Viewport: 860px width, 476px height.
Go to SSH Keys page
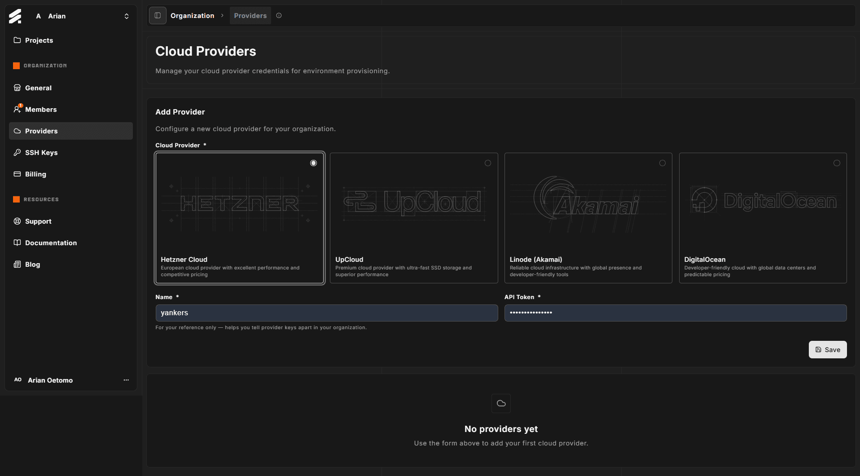point(71,153)
